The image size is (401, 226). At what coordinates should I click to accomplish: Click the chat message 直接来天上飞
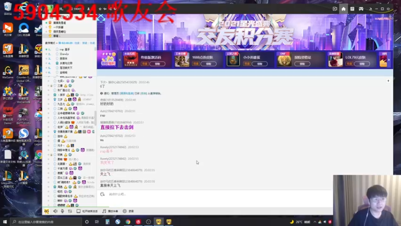tap(110, 185)
